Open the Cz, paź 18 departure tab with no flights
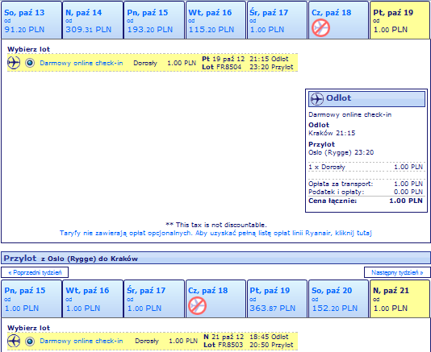 point(339,20)
